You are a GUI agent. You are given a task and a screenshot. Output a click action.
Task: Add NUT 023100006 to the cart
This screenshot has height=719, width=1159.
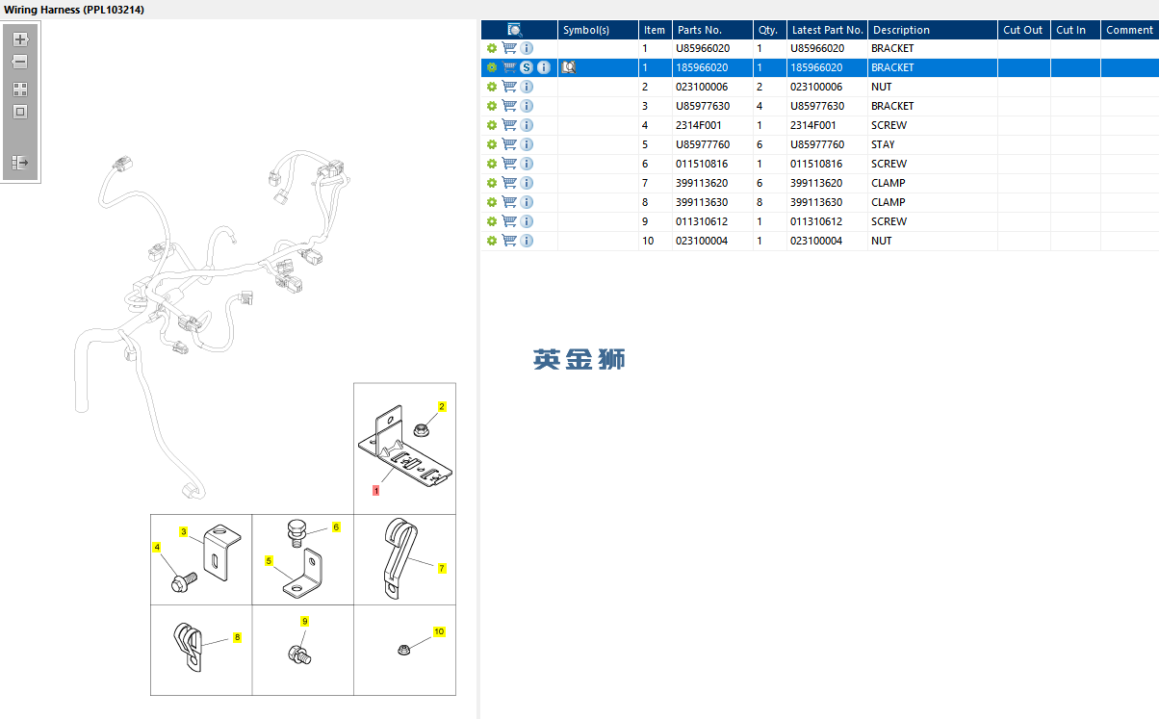click(x=509, y=87)
